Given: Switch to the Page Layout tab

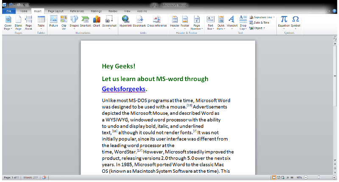Looking at the screenshot, I should pos(56,11).
